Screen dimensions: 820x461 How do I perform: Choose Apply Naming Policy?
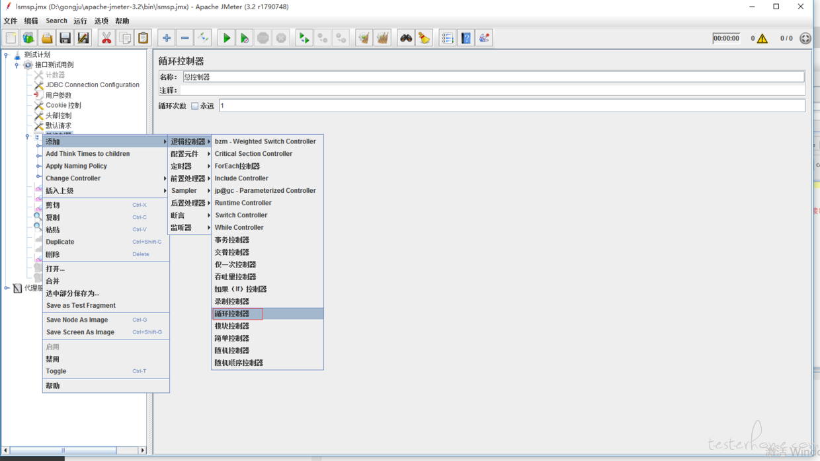[106, 166]
